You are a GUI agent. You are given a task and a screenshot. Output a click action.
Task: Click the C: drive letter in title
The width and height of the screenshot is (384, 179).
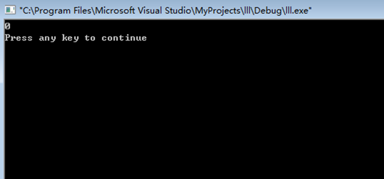tap(25, 11)
